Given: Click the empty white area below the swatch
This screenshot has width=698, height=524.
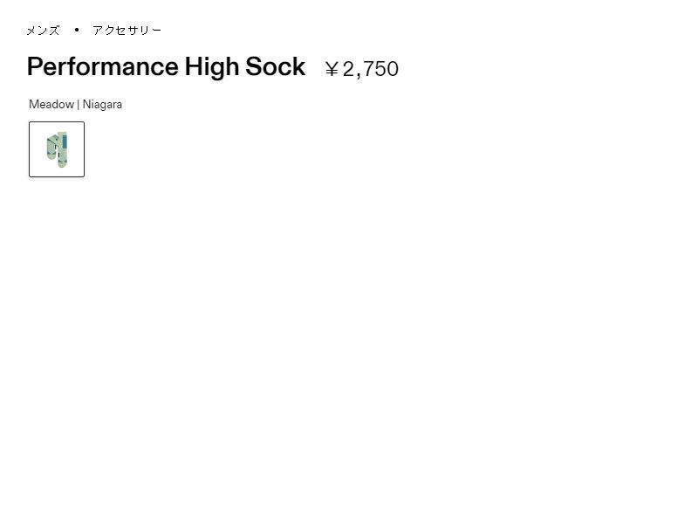Looking at the screenshot, I should pos(262,349).
